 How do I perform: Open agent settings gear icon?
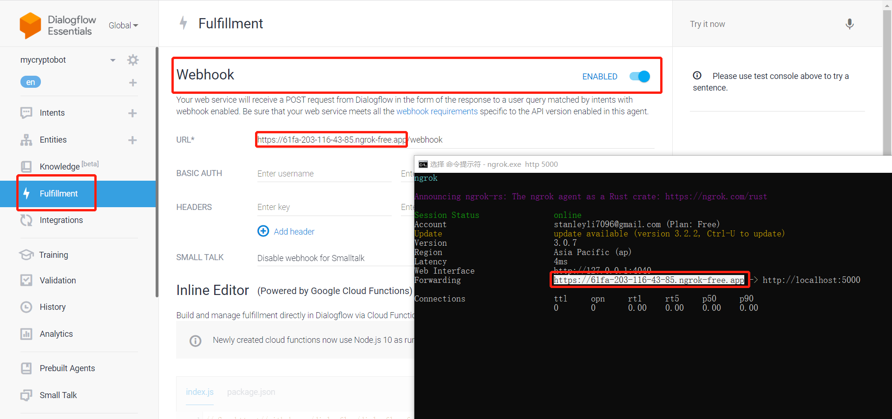pos(133,60)
